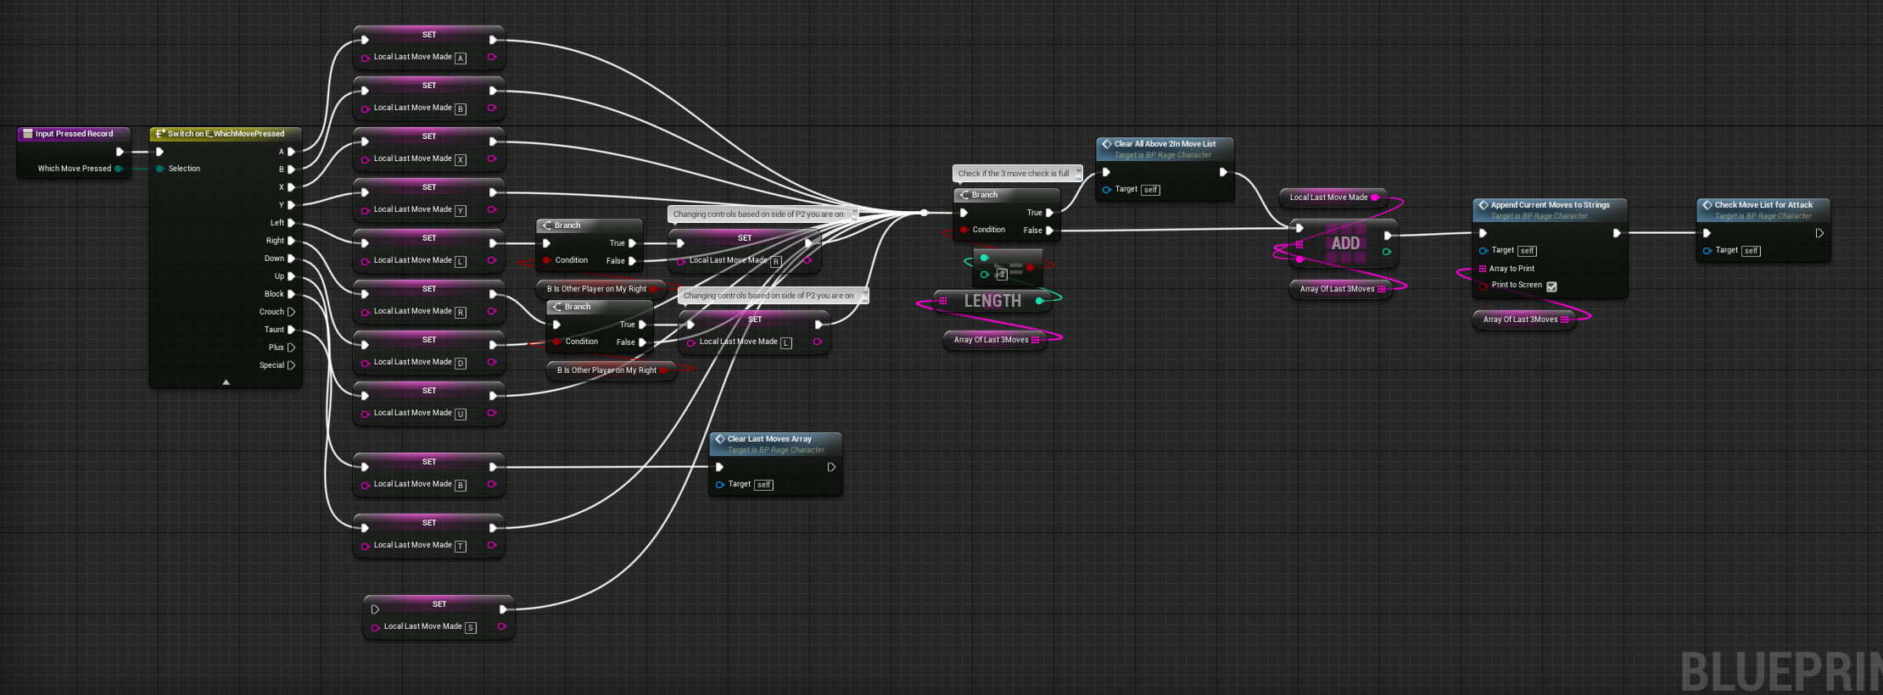Click self field on Clear Last Moves Array Target
The image size is (1883, 695).
763,485
